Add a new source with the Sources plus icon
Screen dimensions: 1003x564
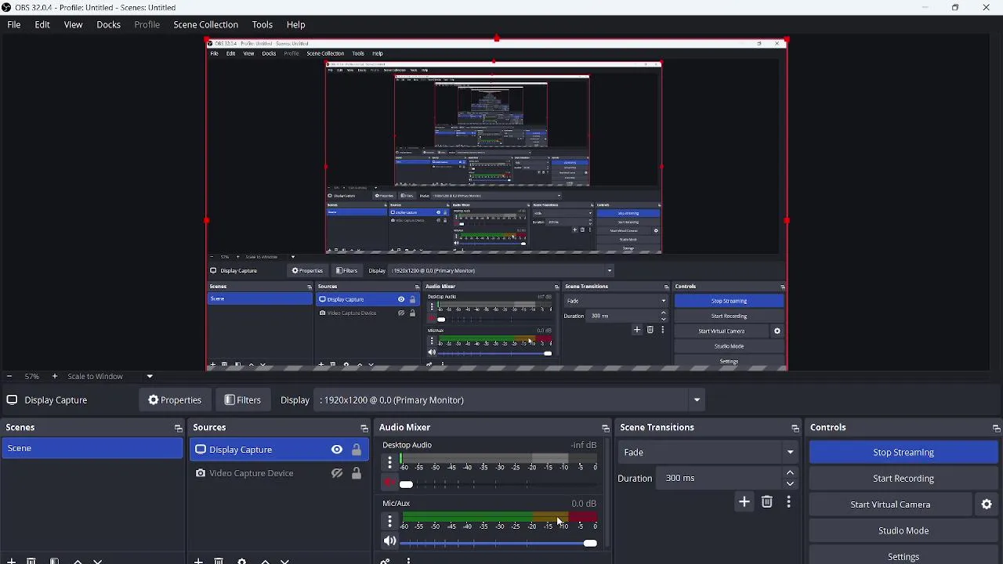pyautogui.click(x=198, y=561)
